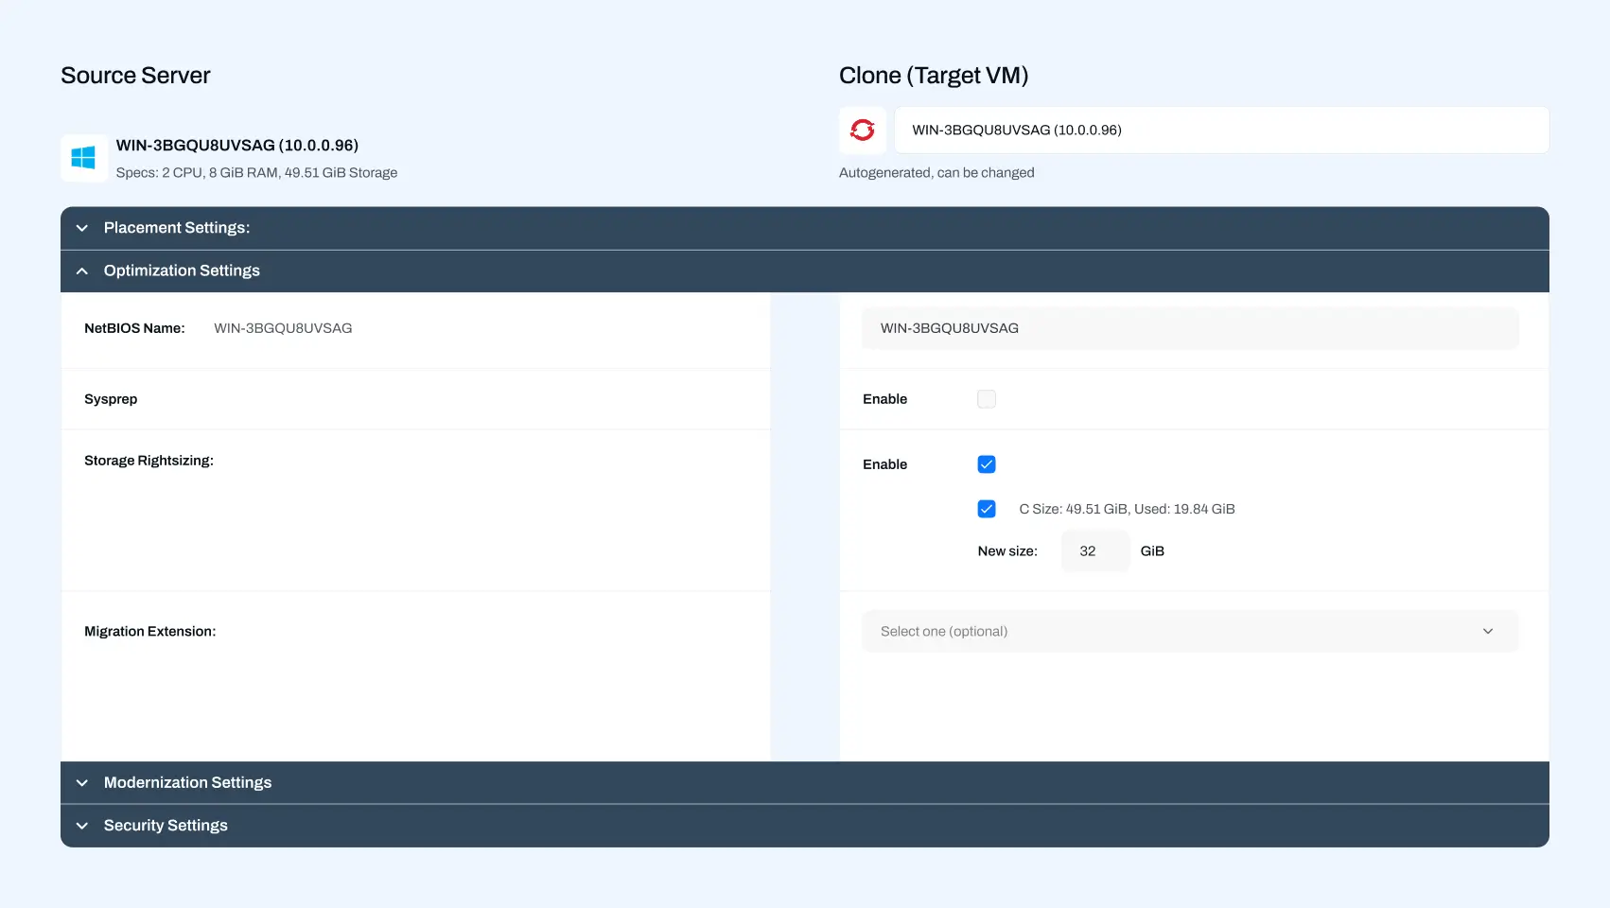Click the 'Autogenerated, can be changed' hint
This screenshot has height=908, width=1610.
click(x=936, y=173)
